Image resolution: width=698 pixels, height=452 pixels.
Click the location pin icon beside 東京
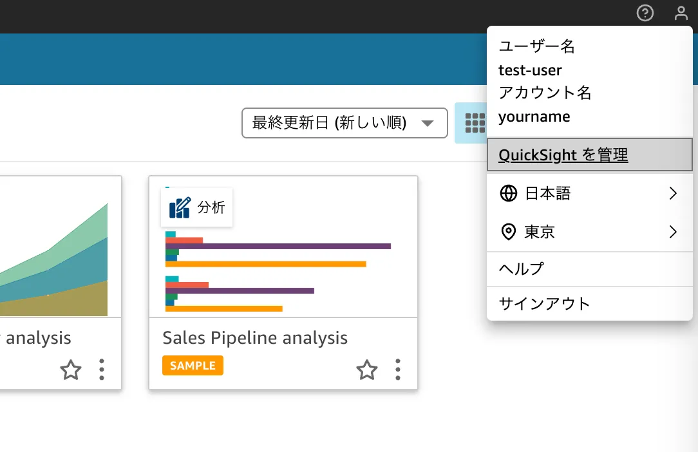tap(508, 232)
